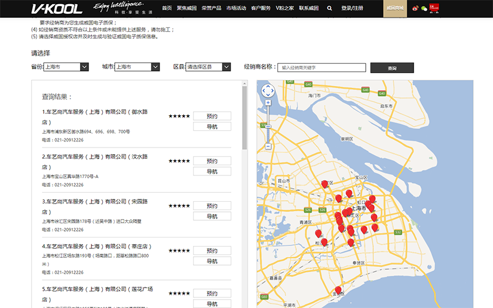Click the search magnifier icon in header
The width and height of the screenshot is (493, 308).
[x=330, y=8]
